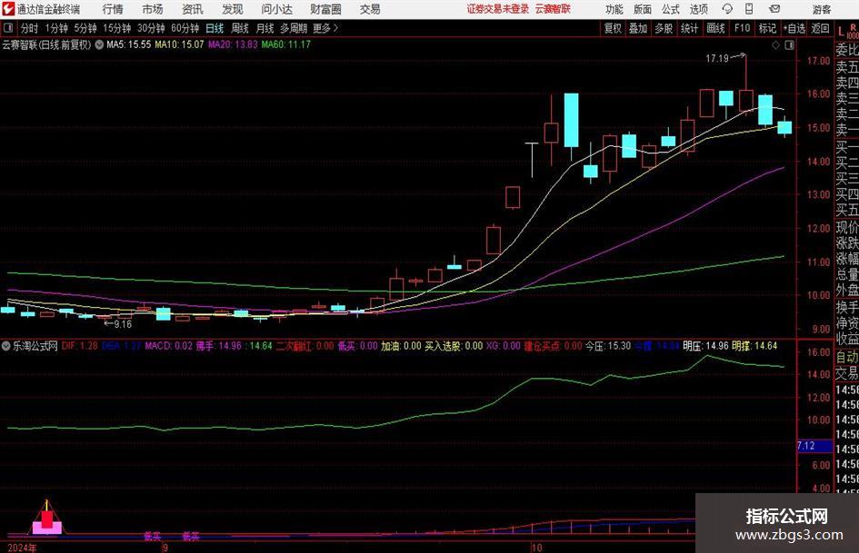Screen dimensions: 859x553
Task: Switch to 周线 weekly chart
Action: tap(239, 28)
